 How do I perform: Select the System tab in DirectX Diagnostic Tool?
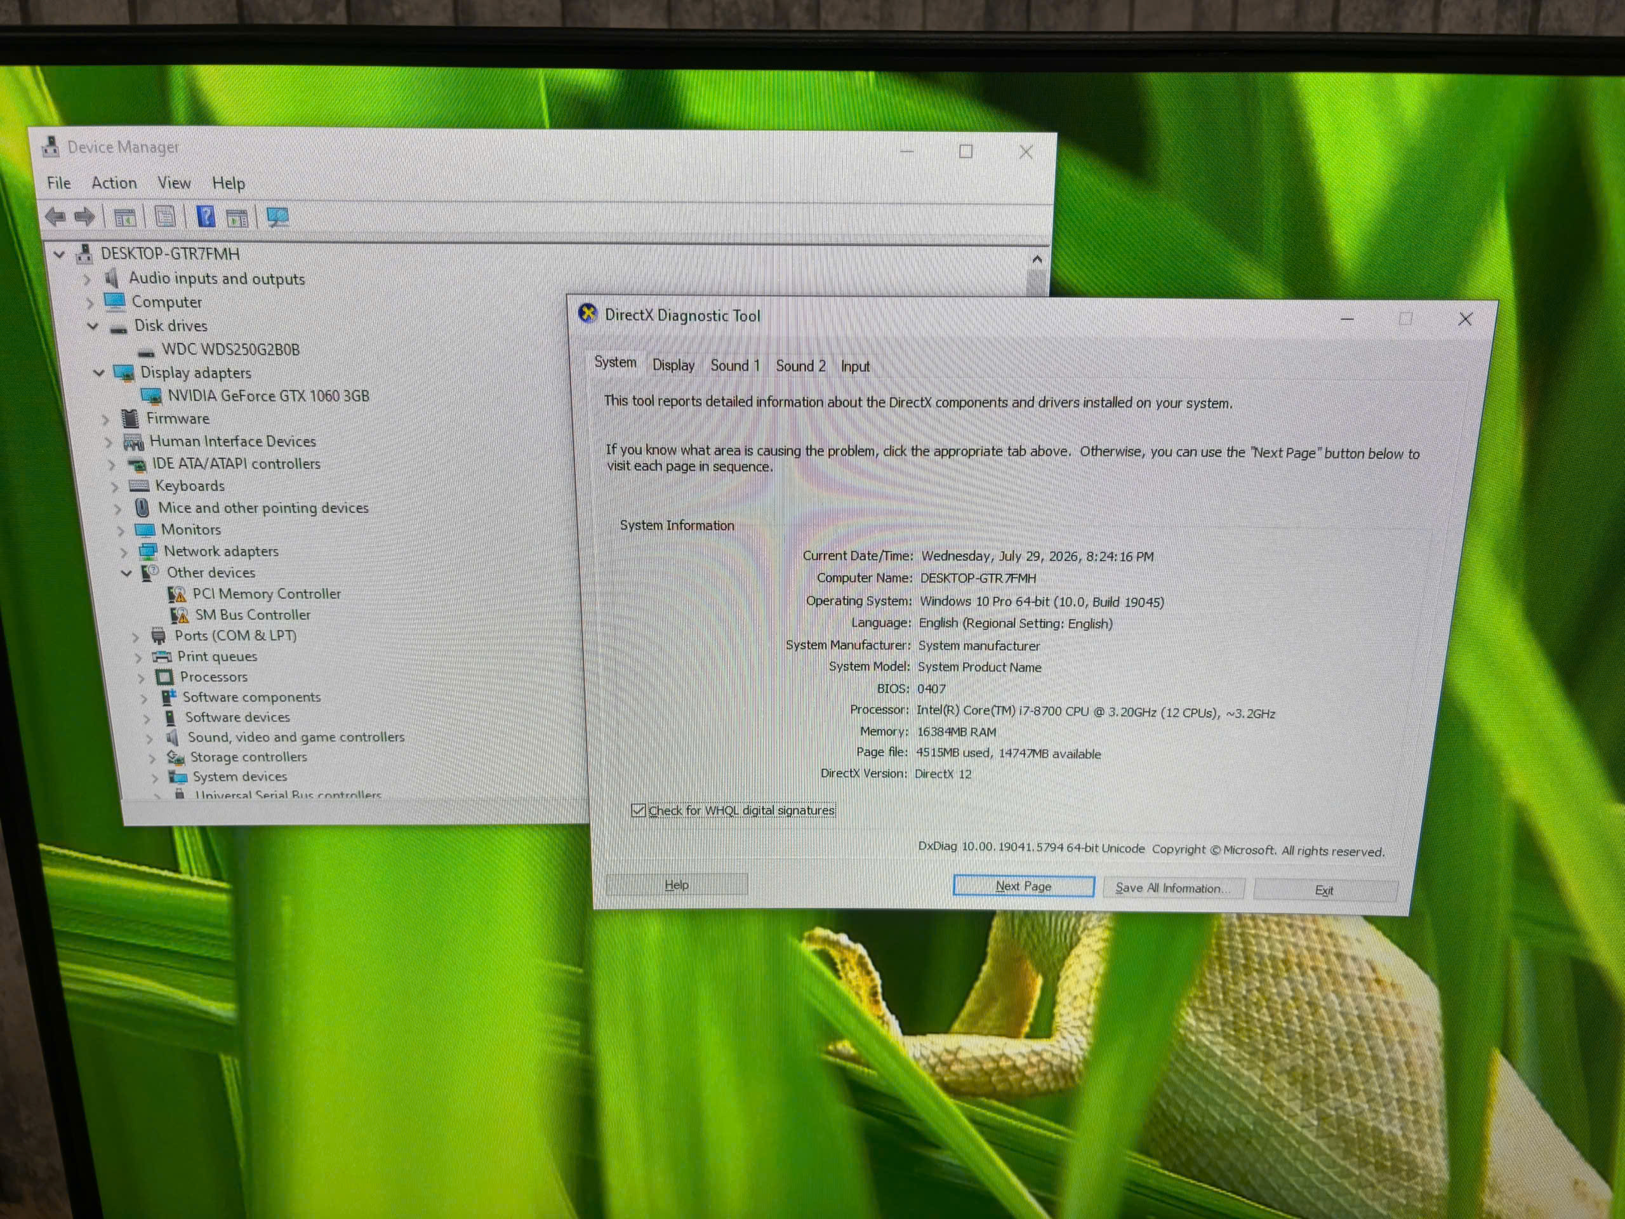click(616, 363)
